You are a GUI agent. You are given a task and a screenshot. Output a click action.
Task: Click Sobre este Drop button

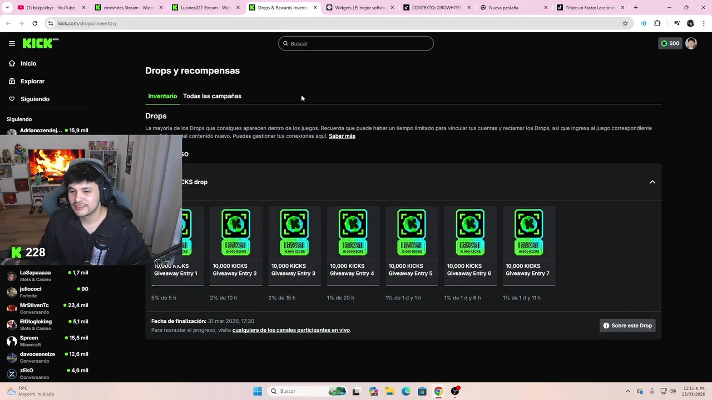[627, 326]
